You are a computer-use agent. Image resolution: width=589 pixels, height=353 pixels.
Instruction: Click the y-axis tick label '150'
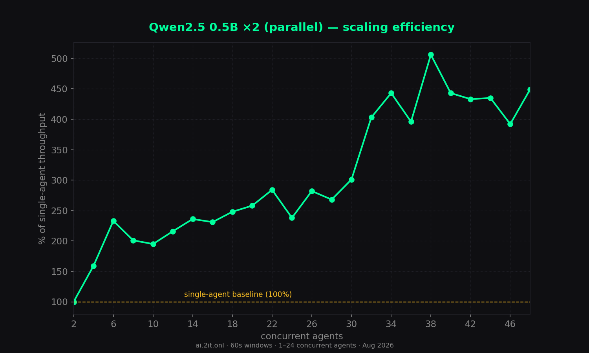[x=59, y=272]
